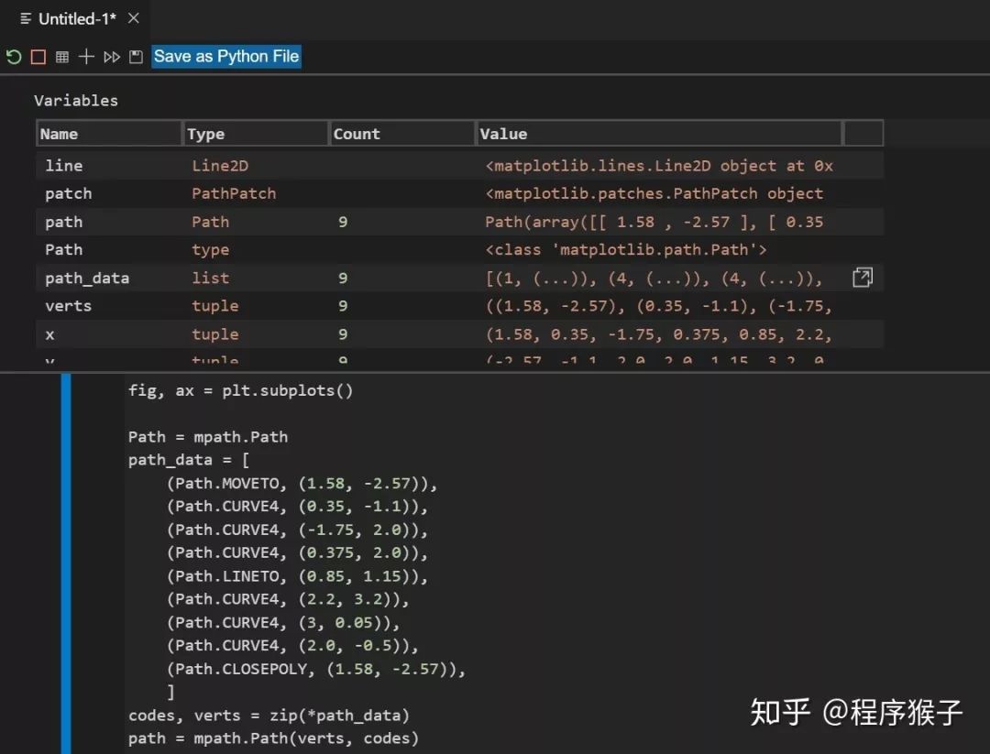Click the matplotlib.lines.Line2D value cell
The height and width of the screenshot is (754, 990).
659,166
